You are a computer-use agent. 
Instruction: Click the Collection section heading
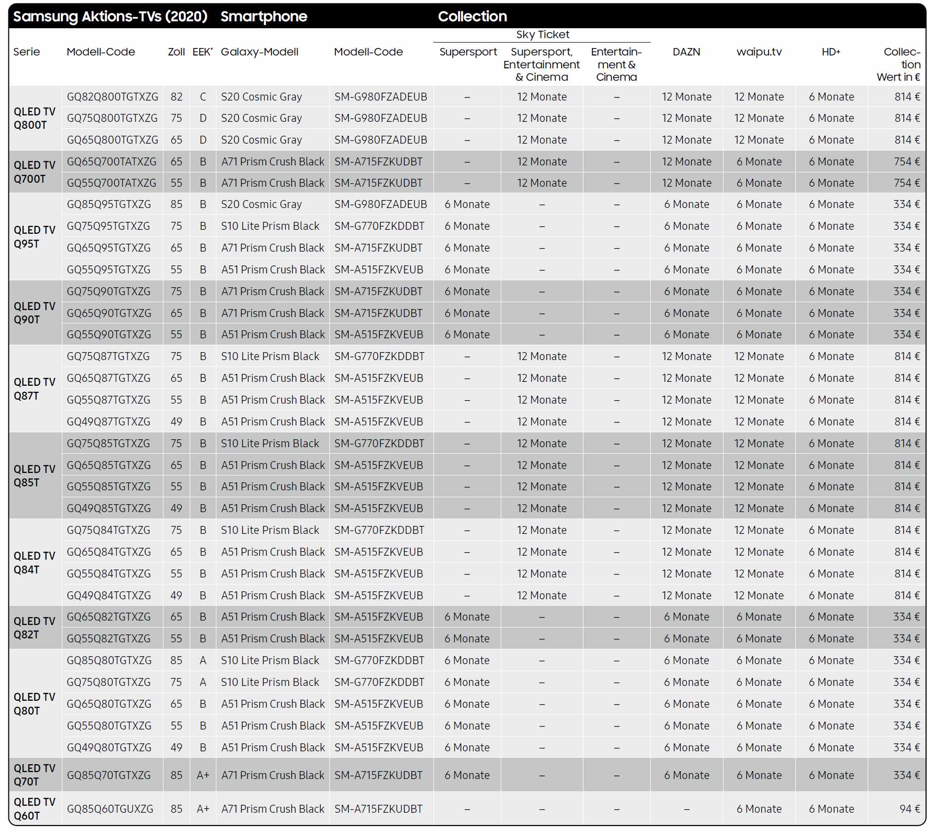[472, 16]
